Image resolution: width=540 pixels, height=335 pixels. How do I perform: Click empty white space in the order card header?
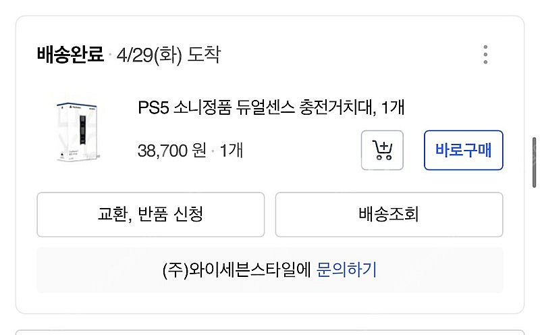tap(337, 55)
